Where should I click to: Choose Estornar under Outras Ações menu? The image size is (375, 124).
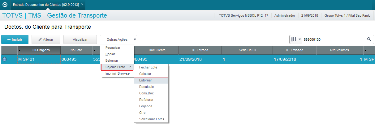click(x=117, y=60)
